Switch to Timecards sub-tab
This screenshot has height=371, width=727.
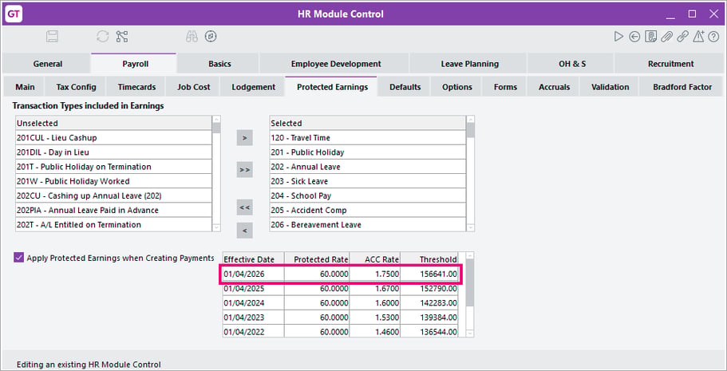136,87
